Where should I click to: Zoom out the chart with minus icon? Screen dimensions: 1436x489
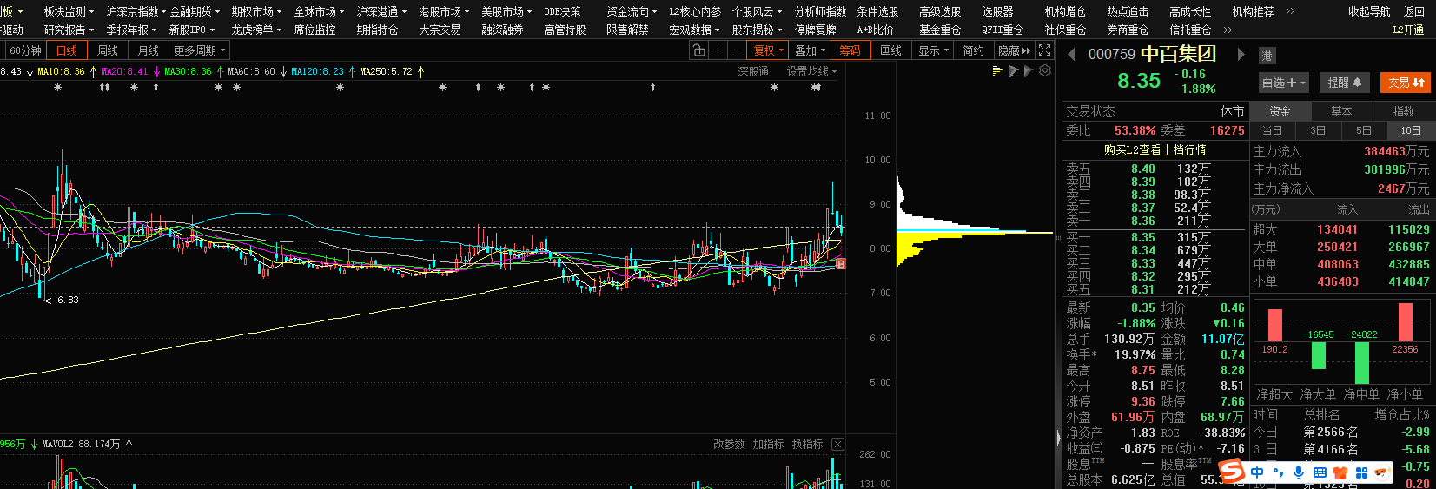(x=737, y=50)
